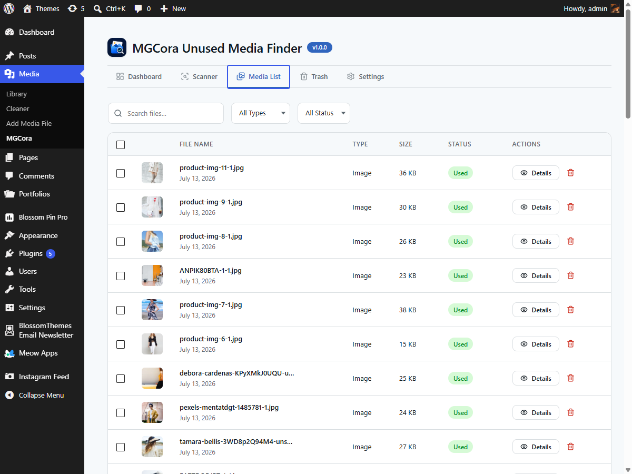Open thumbnail of tamara-bellis file
The image size is (632, 474).
click(152, 447)
